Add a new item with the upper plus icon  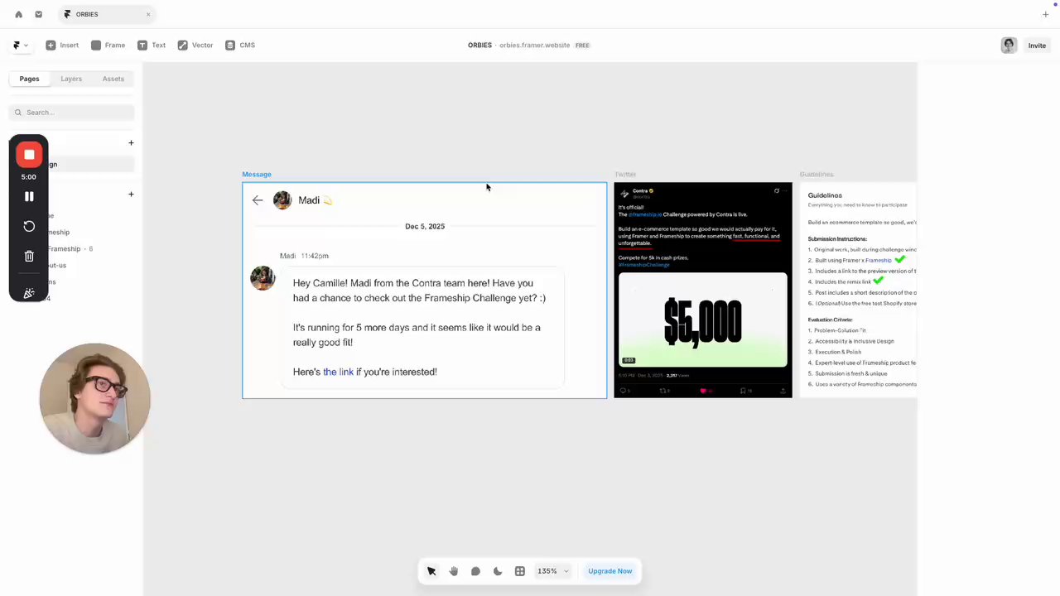pos(131,142)
